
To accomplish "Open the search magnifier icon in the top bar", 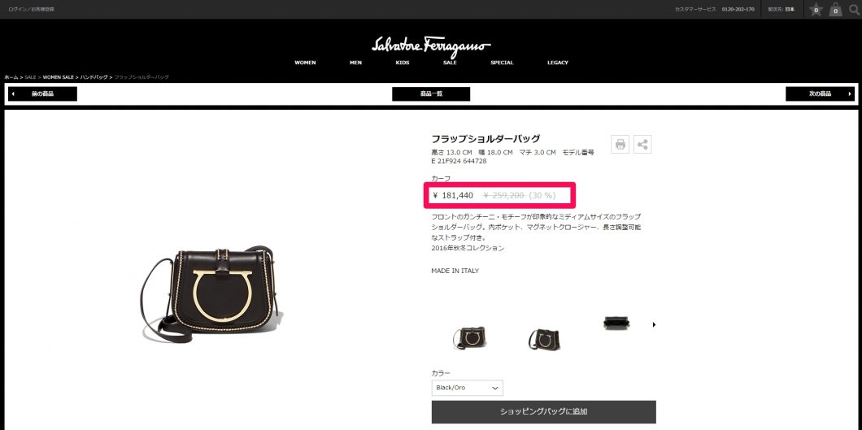I will point(854,9).
